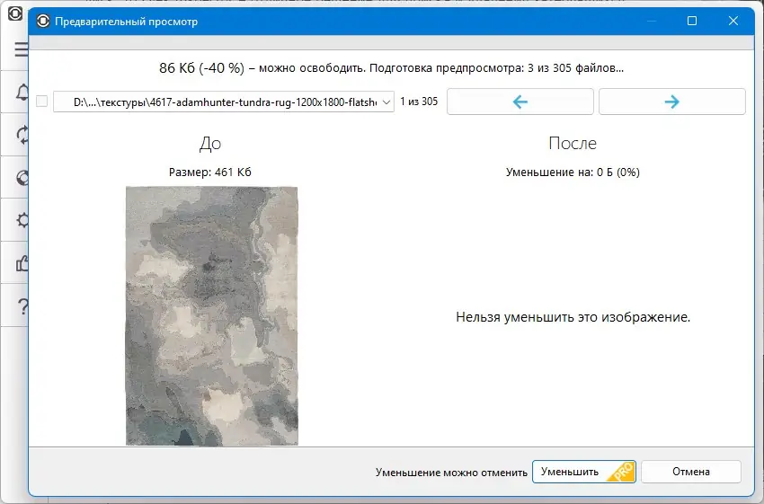Click the app logo in preview title bar
Screen dimensions: 764x504
43,21
